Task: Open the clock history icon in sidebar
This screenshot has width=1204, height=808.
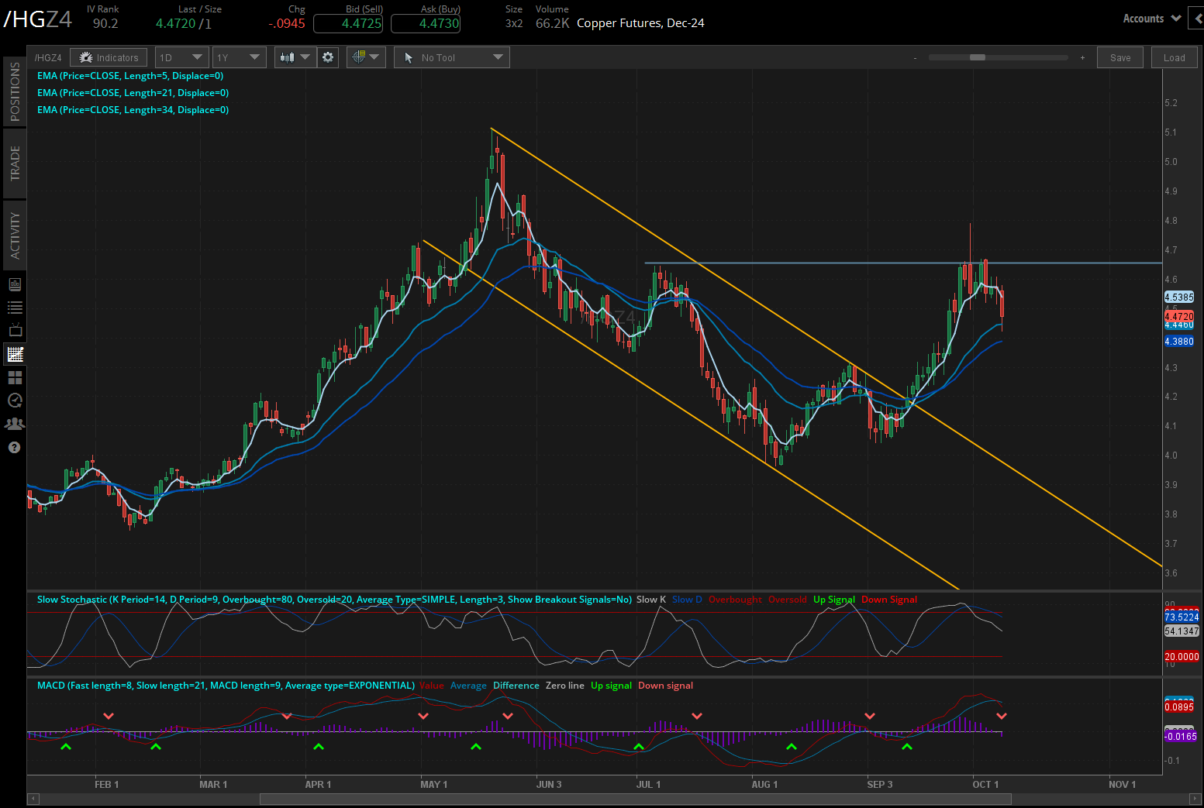Action: 14,401
